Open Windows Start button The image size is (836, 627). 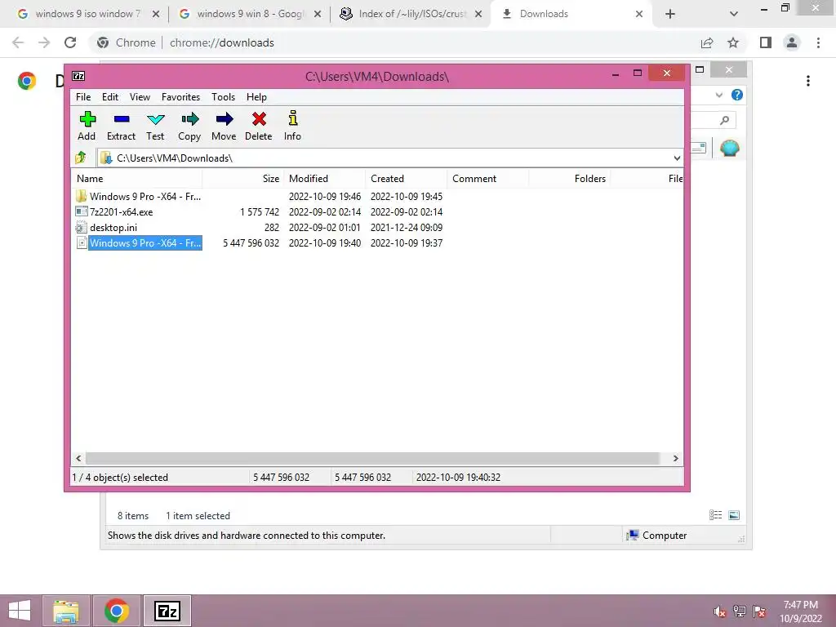point(20,611)
